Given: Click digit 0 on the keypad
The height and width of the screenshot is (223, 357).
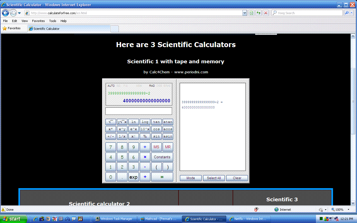Looking at the screenshot, I should [111, 177].
